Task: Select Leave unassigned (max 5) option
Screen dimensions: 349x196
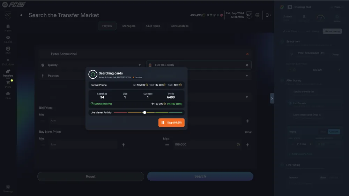Action: [x=307, y=115]
